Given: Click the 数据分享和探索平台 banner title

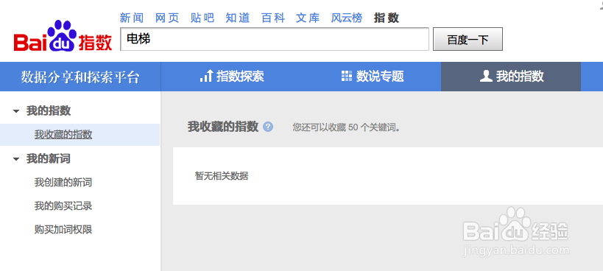Looking at the screenshot, I should click(x=80, y=77).
